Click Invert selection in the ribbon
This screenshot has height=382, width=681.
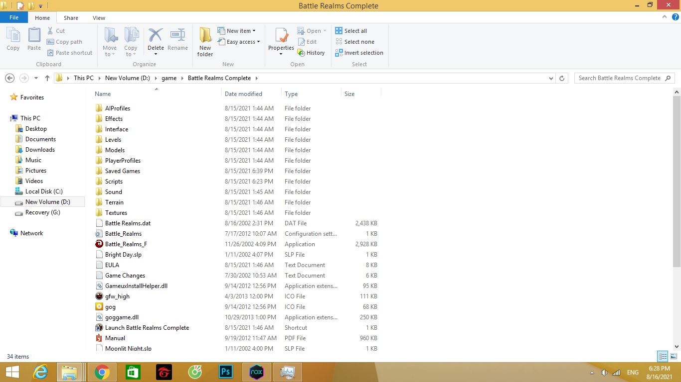363,53
